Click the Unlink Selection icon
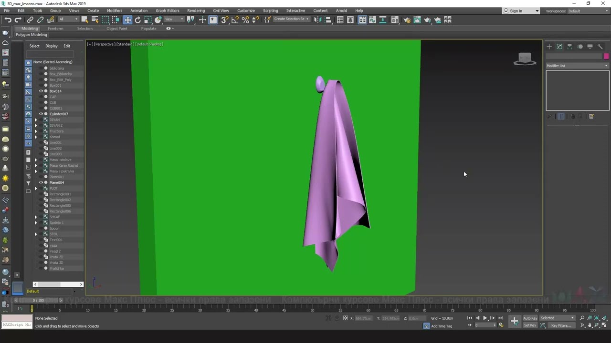The image size is (611, 343). tap(40, 20)
